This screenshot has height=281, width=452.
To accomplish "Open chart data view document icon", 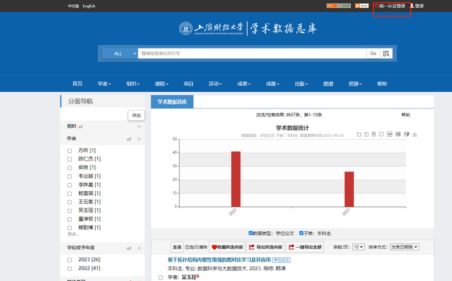I will click(x=374, y=134).
